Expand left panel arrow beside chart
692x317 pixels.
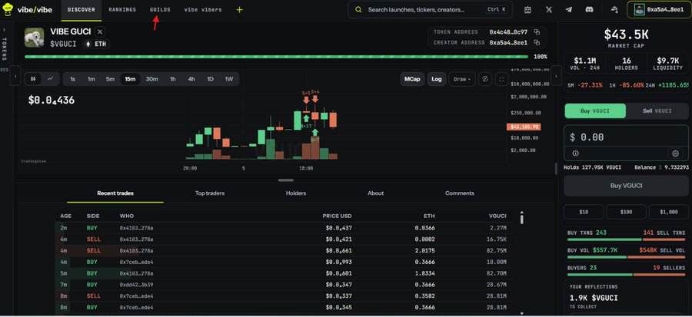(x=15, y=77)
